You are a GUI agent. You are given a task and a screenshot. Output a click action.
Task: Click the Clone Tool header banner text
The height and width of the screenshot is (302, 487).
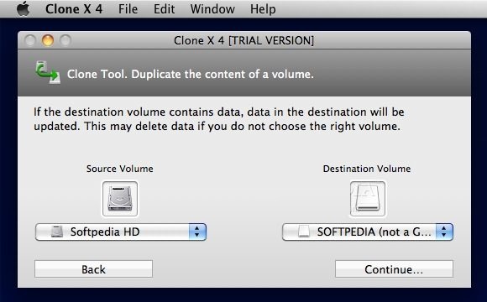coord(191,74)
